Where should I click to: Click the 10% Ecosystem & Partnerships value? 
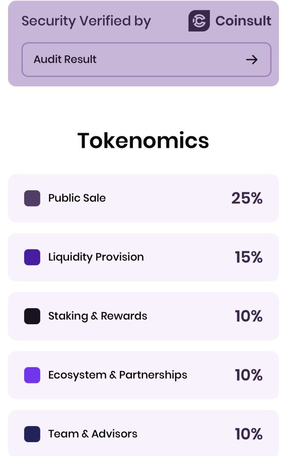249,375
